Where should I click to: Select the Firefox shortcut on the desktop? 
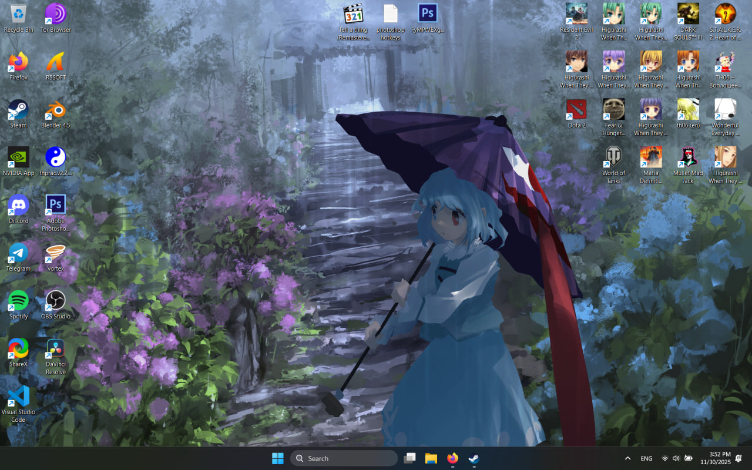click(18, 66)
